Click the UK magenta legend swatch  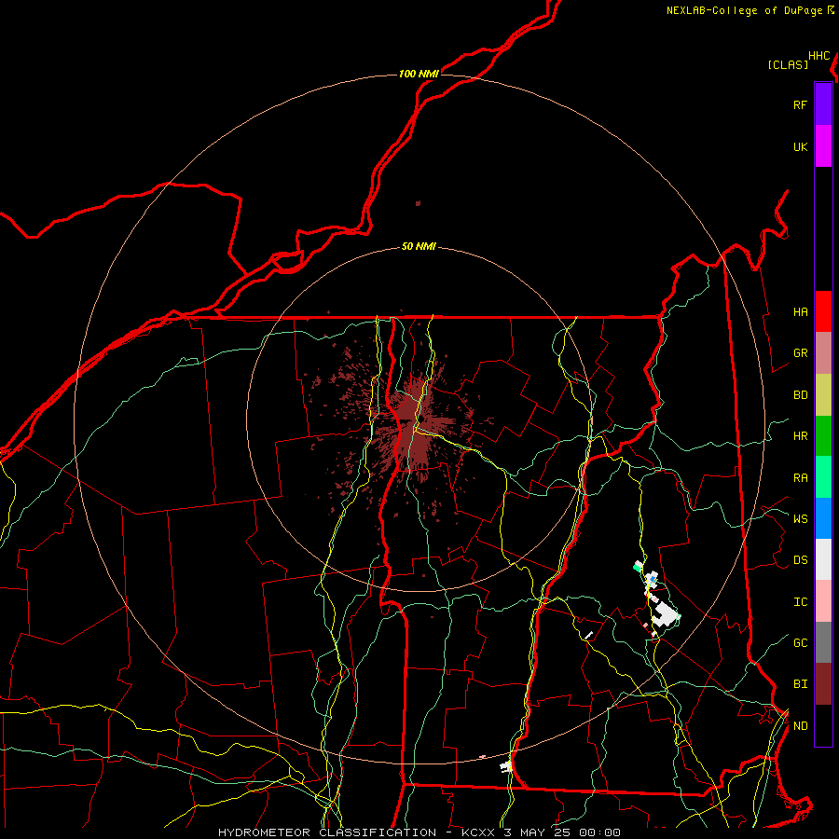tap(823, 146)
